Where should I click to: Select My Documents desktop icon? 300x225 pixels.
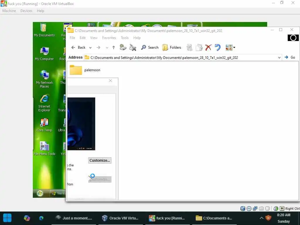(44, 30)
